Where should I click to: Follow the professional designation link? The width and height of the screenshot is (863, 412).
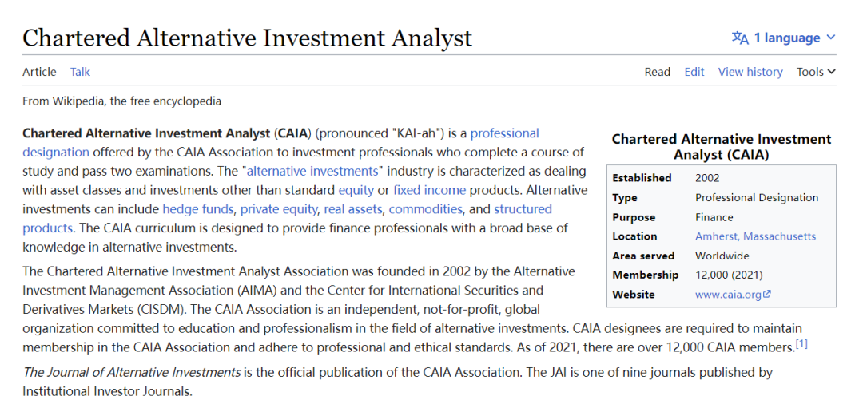[x=504, y=133]
